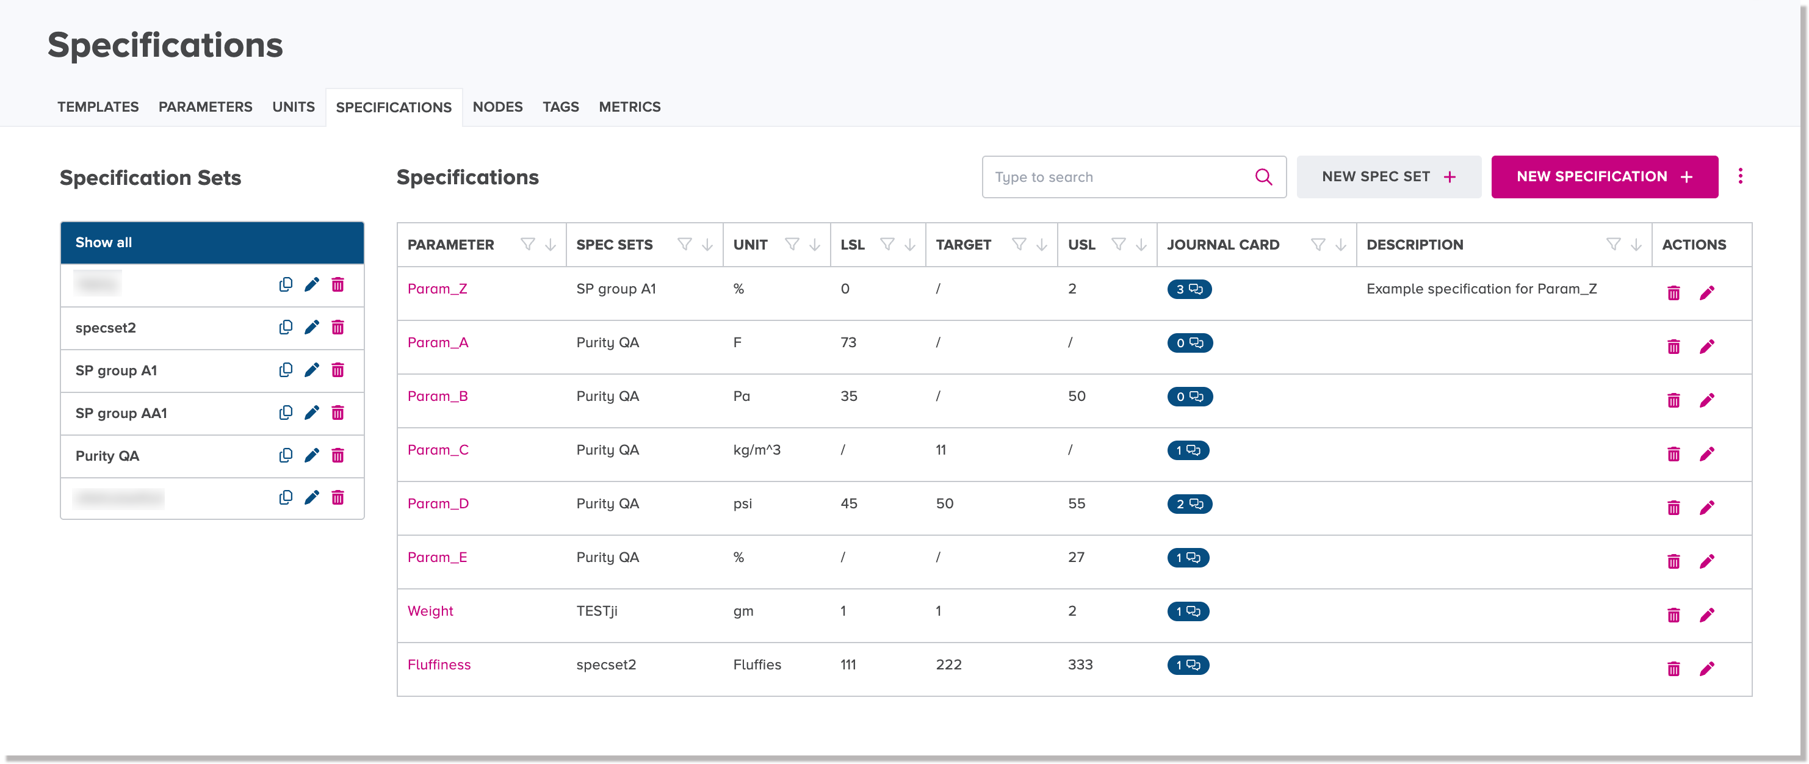The height and width of the screenshot is (764, 1809).
Task: Filter the Unit column
Action: click(792, 244)
